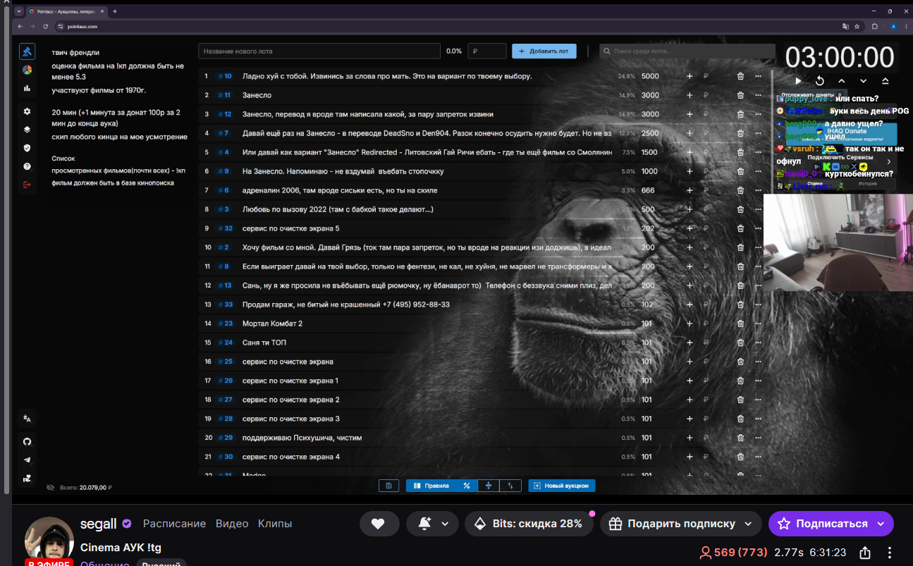Open the language translate icon

tap(27, 418)
